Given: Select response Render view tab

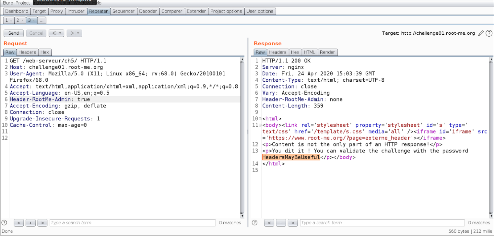Looking at the screenshot, I should tap(328, 52).
